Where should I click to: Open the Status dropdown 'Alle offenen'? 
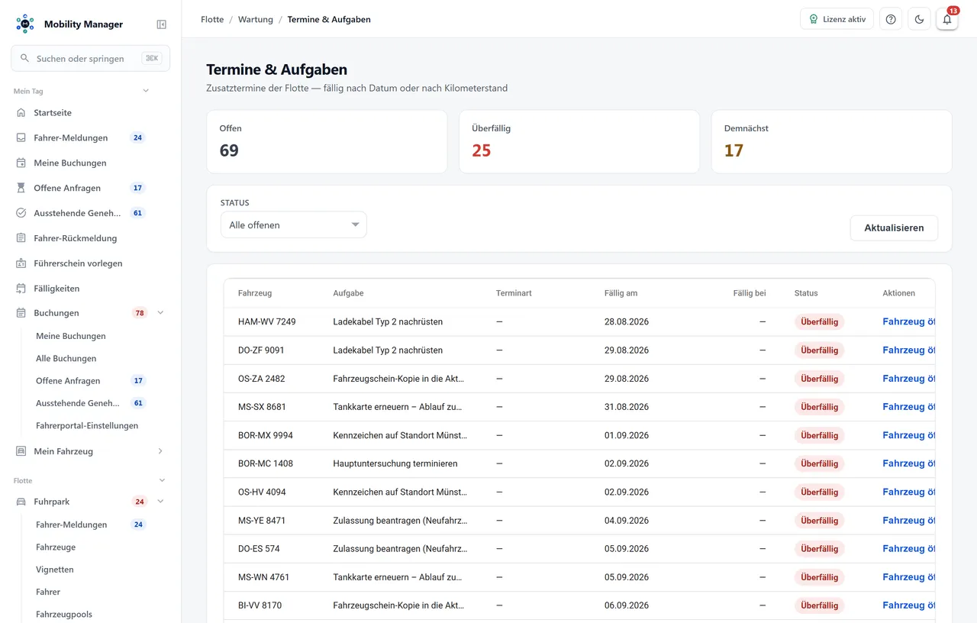294,225
